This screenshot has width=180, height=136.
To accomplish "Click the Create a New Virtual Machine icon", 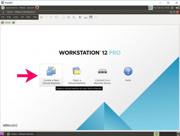I will (x=51, y=71).
